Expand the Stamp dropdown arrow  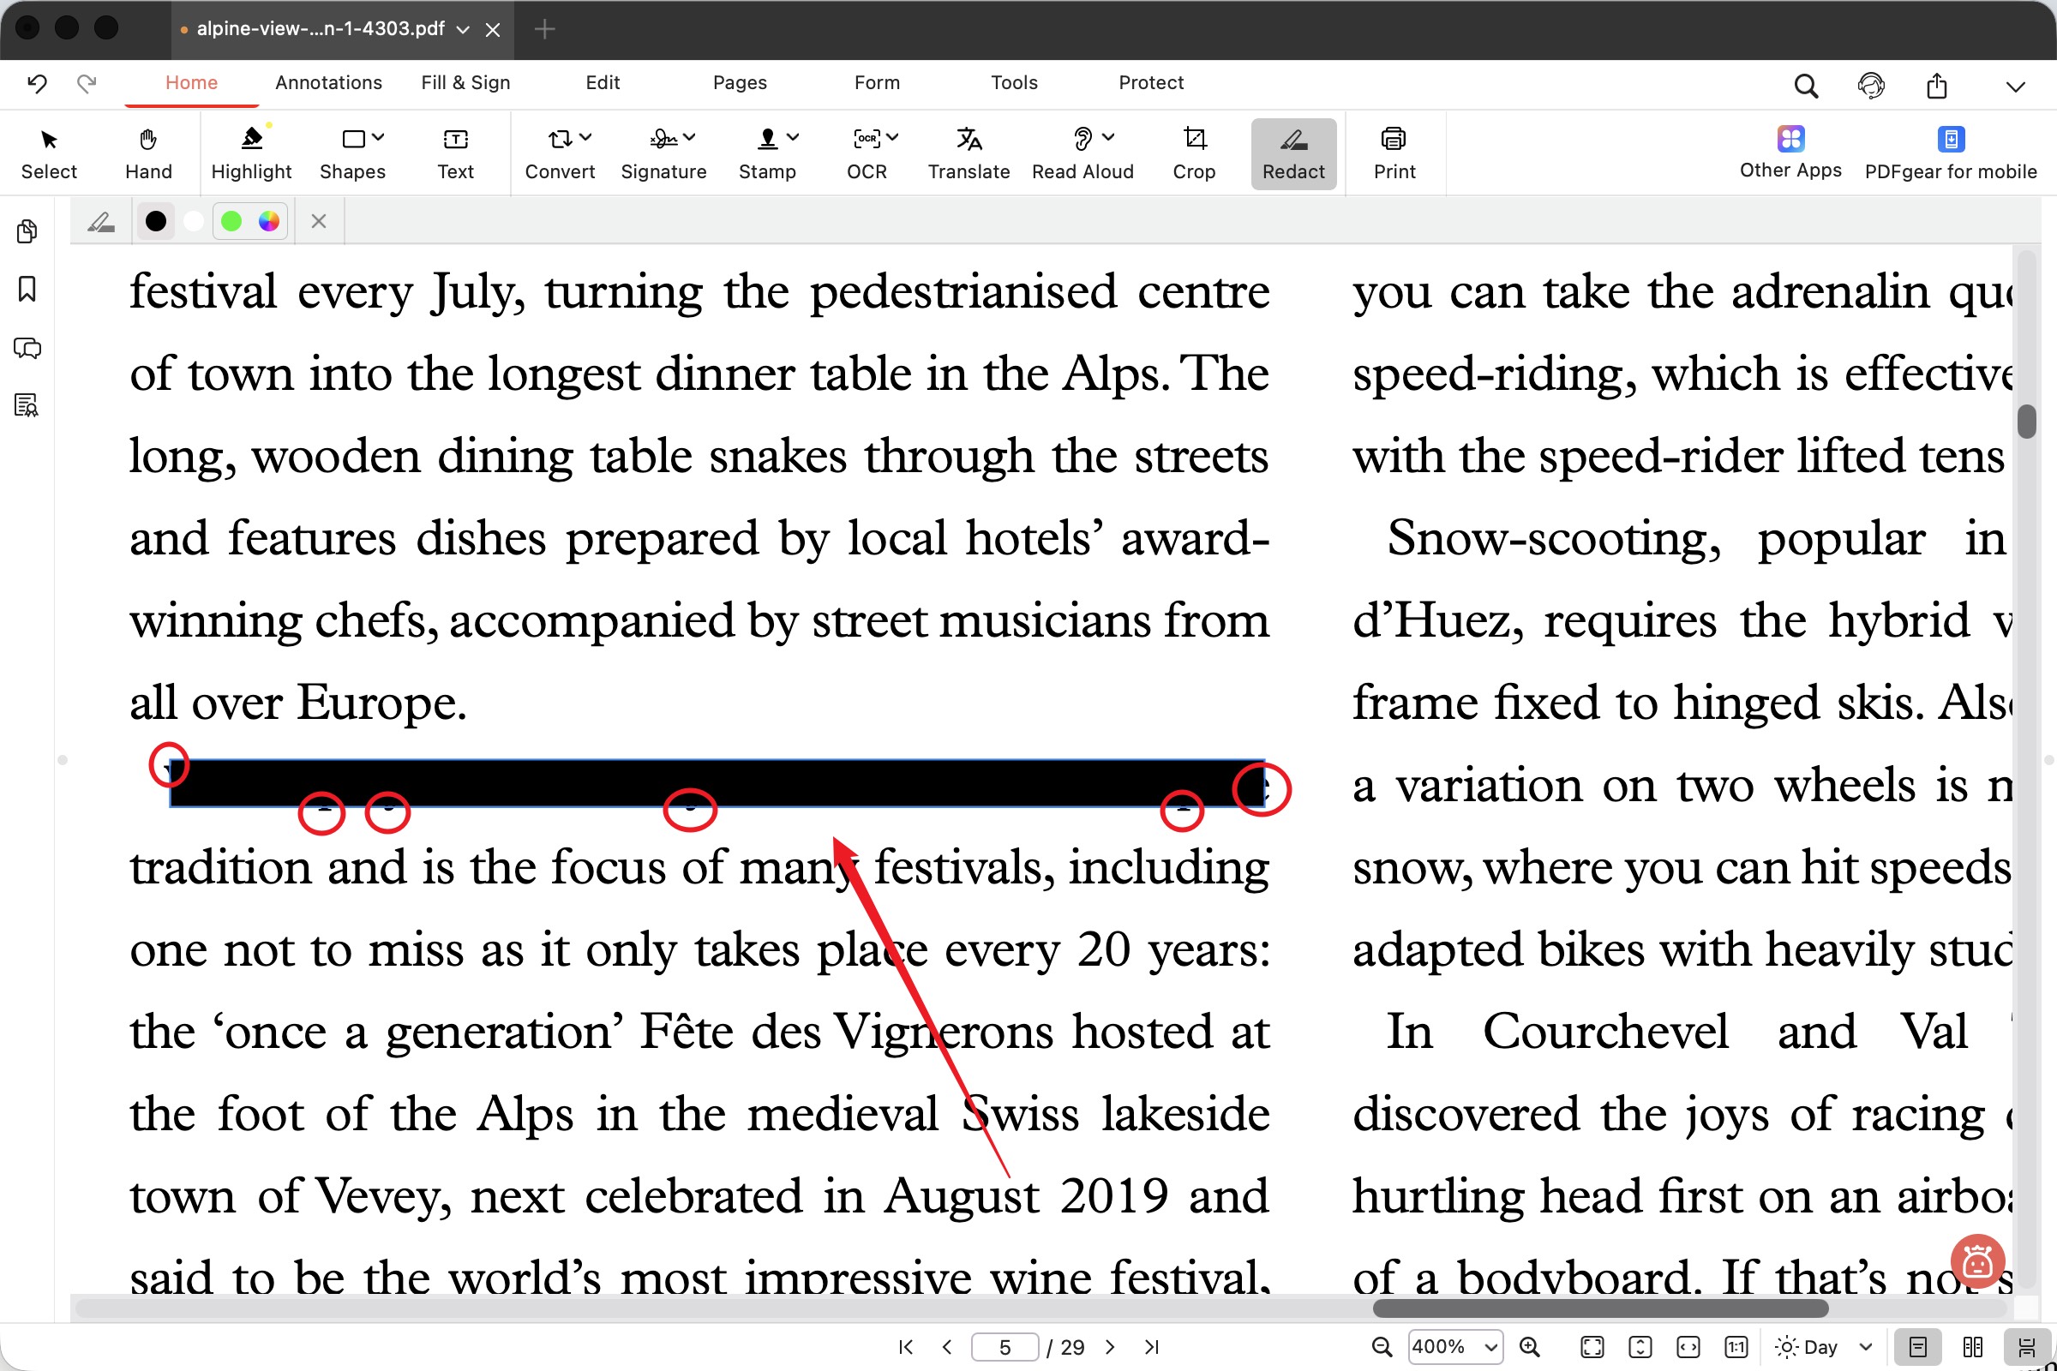pos(794,137)
